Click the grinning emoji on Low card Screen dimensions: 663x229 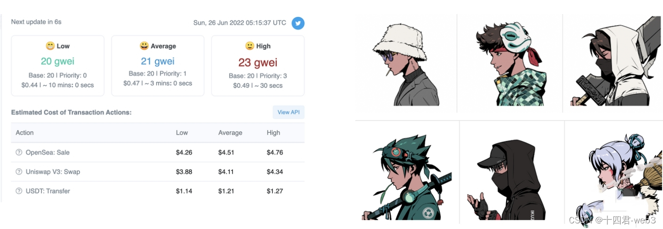coord(50,46)
